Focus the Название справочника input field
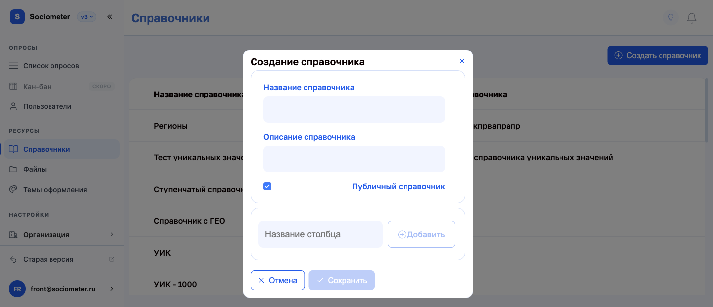Screen dimensions: 713x307 (x=354, y=109)
